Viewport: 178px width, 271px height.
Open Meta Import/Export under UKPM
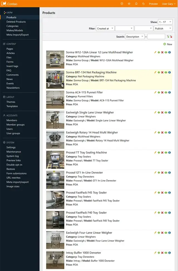pos(18,34)
